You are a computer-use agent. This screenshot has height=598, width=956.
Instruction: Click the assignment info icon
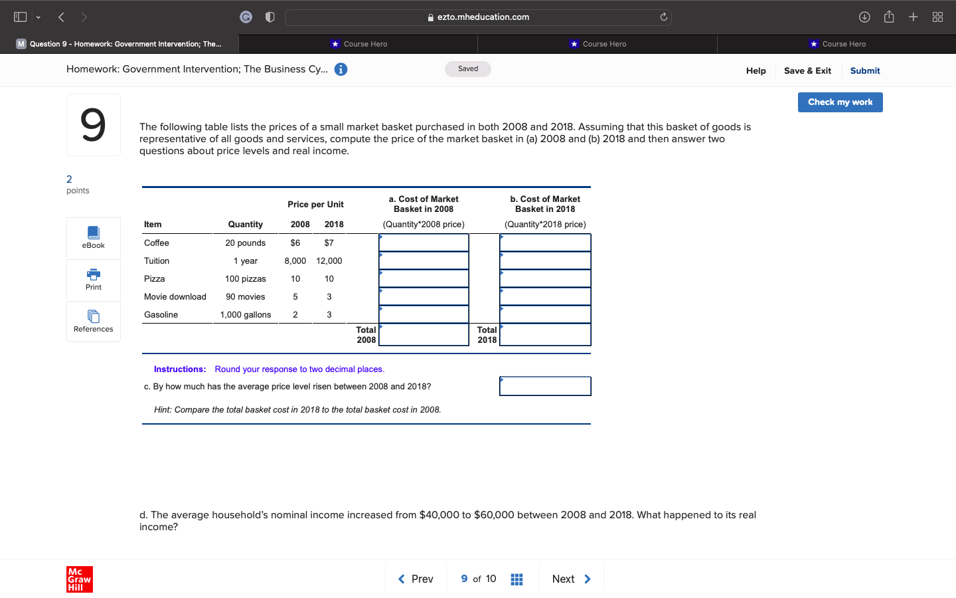coord(341,68)
